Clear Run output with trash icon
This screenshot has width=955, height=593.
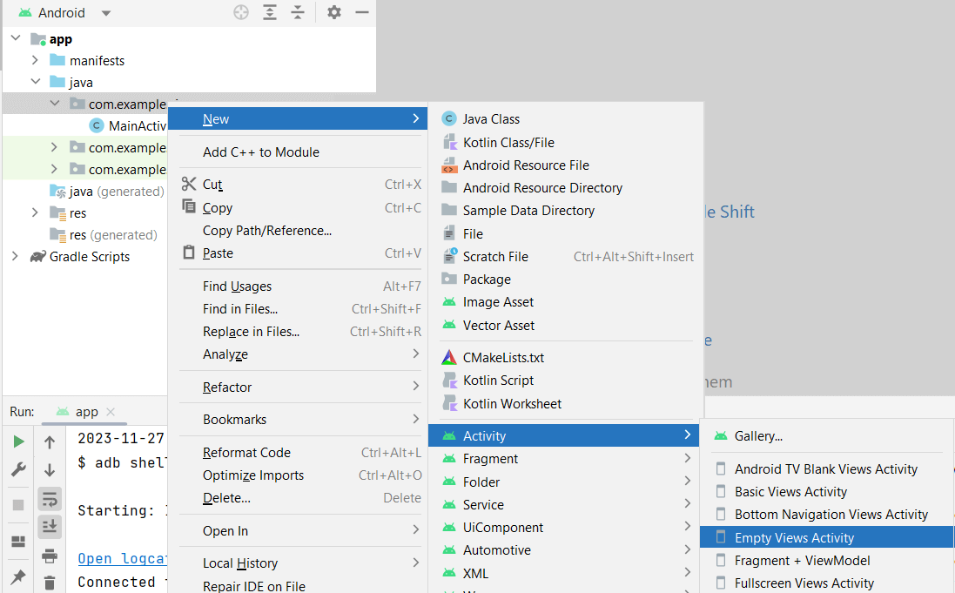pos(50,583)
